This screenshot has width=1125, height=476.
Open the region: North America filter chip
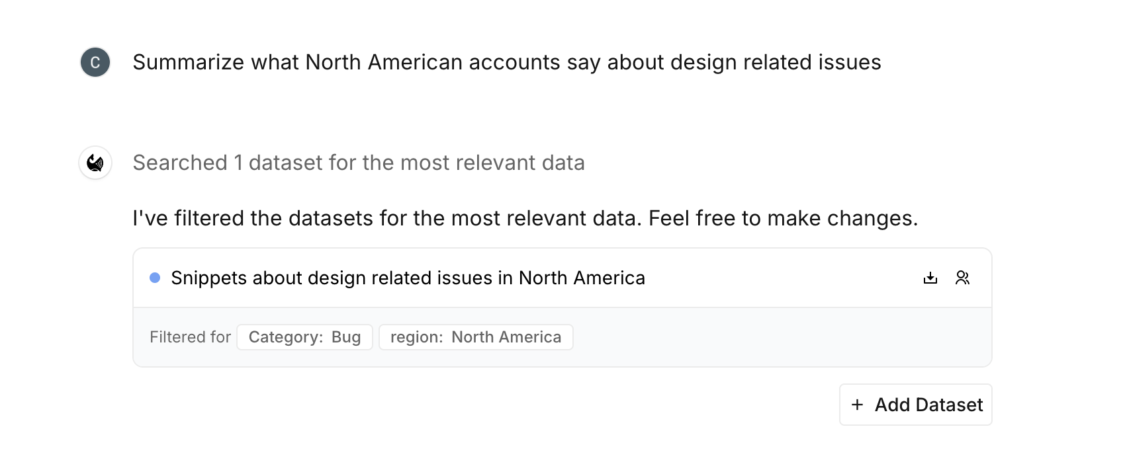click(475, 337)
